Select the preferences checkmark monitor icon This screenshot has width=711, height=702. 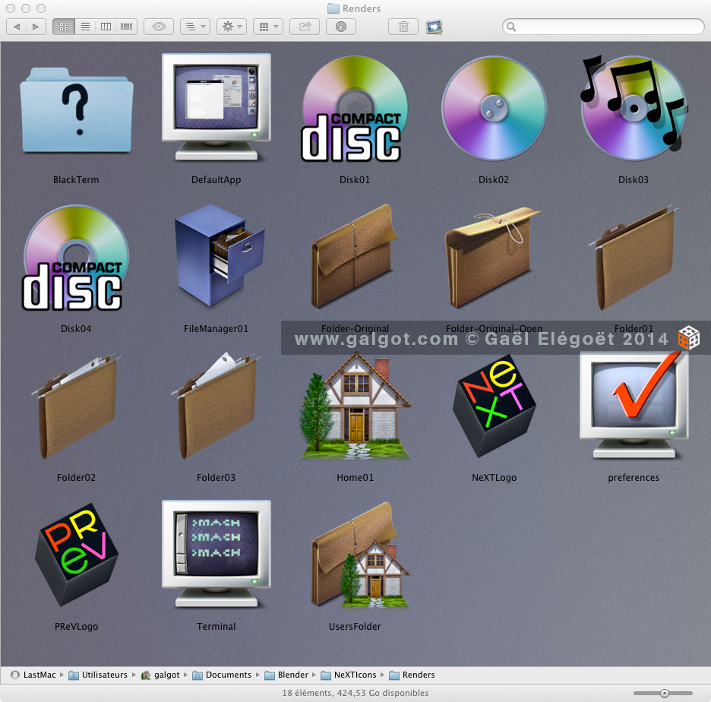(634, 404)
